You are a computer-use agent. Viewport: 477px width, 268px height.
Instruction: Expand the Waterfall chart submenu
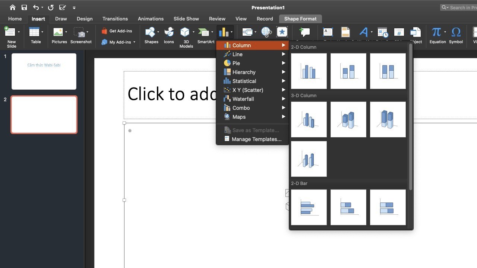click(253, 99)
